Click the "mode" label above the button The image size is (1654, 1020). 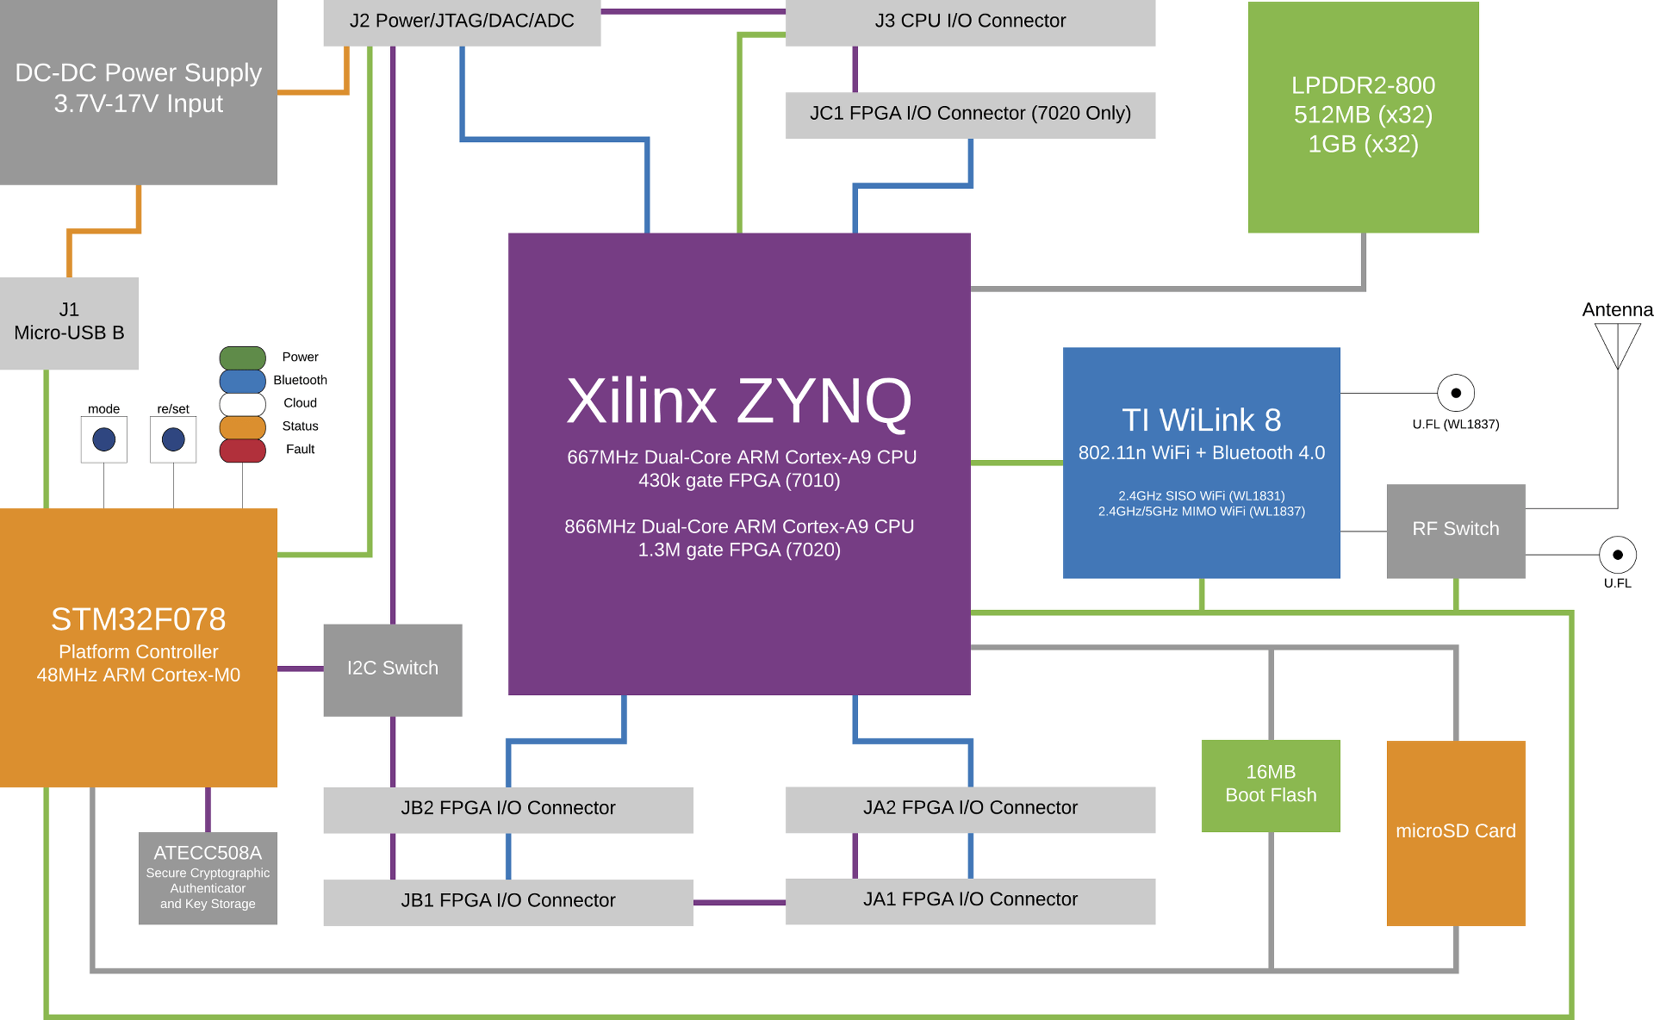[103, 408]
